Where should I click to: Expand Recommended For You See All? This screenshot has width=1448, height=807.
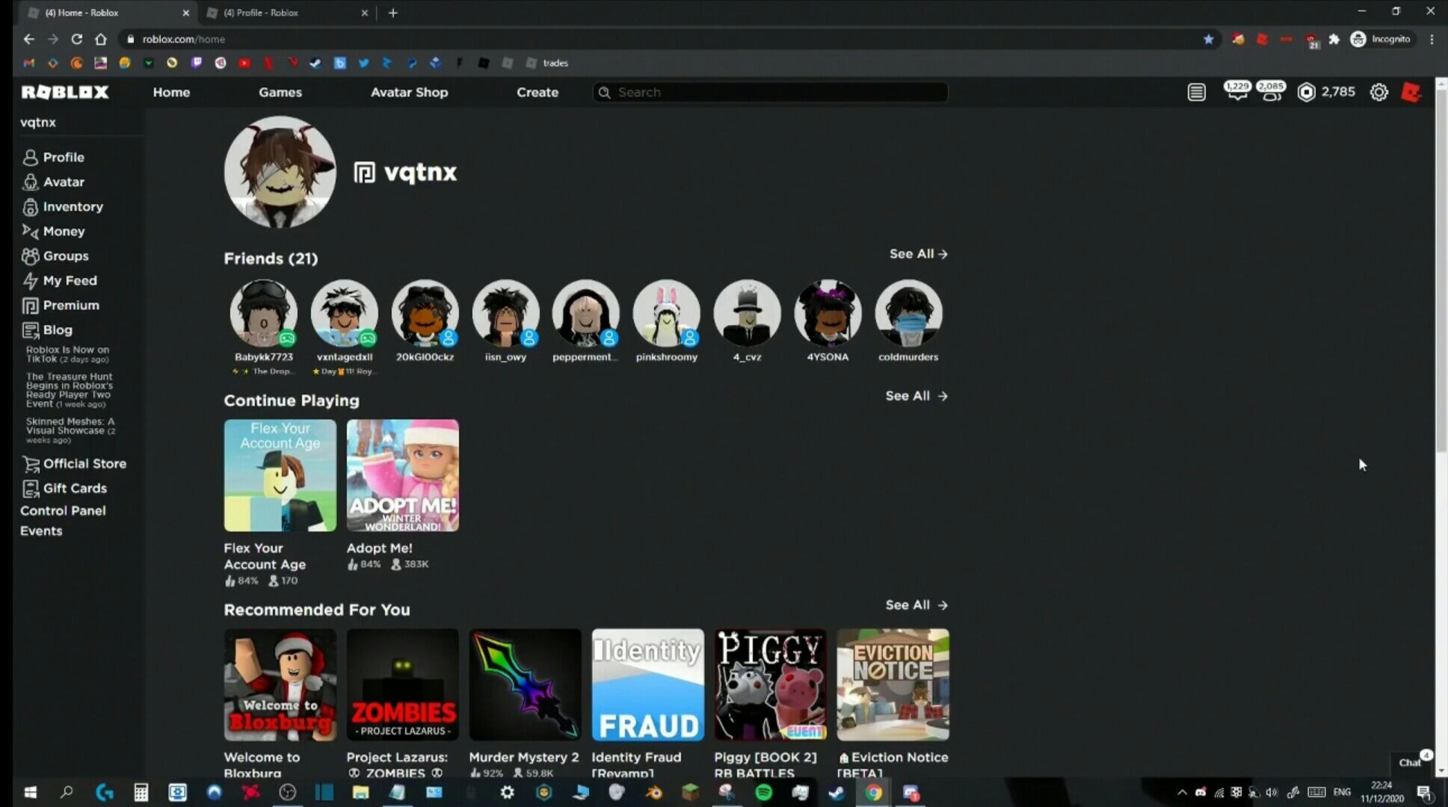[914, 605]
